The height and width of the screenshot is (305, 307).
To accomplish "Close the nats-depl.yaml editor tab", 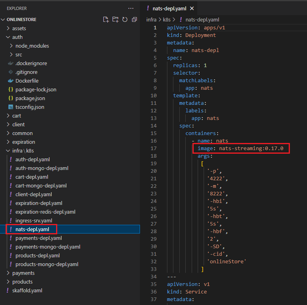I will (x=192, y=8).
